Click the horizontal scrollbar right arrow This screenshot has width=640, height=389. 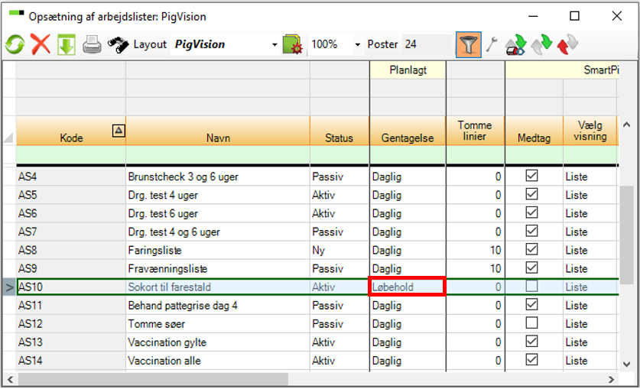pos(611,380)
